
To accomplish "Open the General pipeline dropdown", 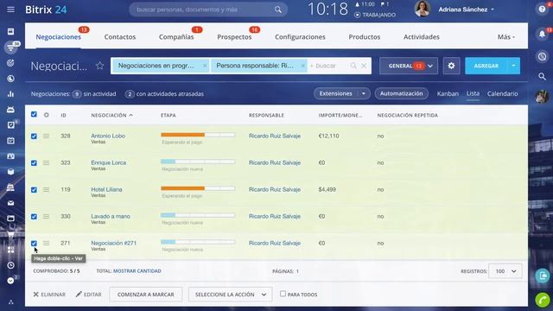I will tap(409, 66).
